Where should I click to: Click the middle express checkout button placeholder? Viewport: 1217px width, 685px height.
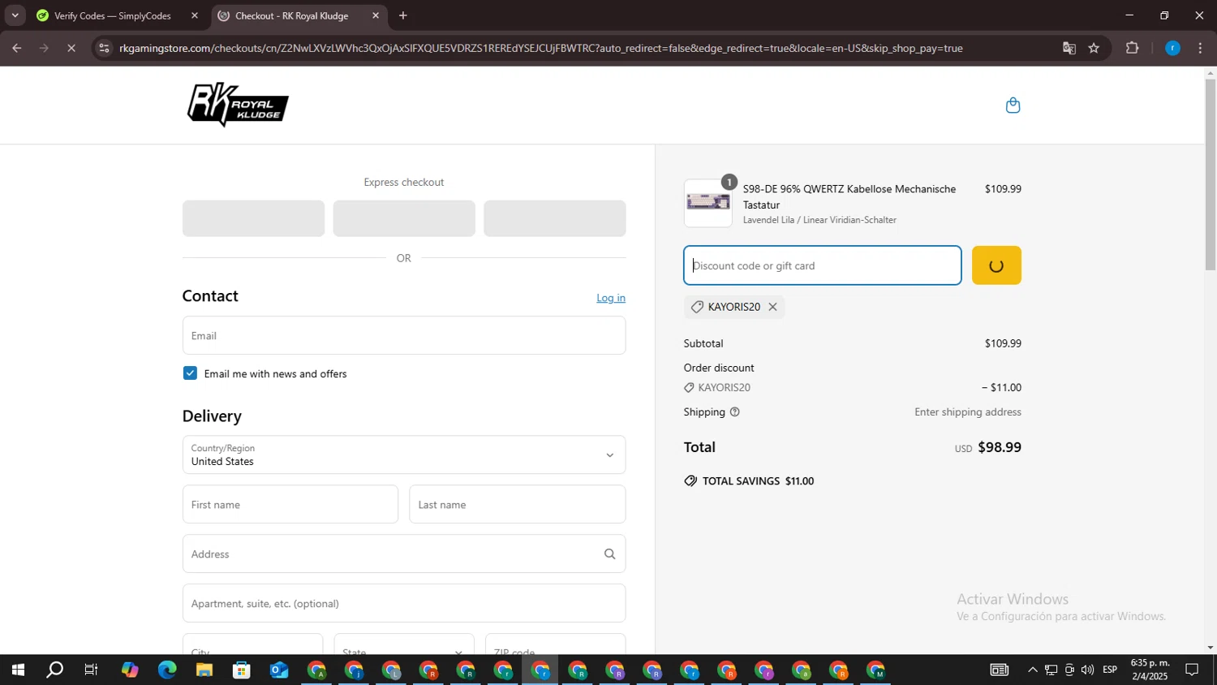click(404, 218)
